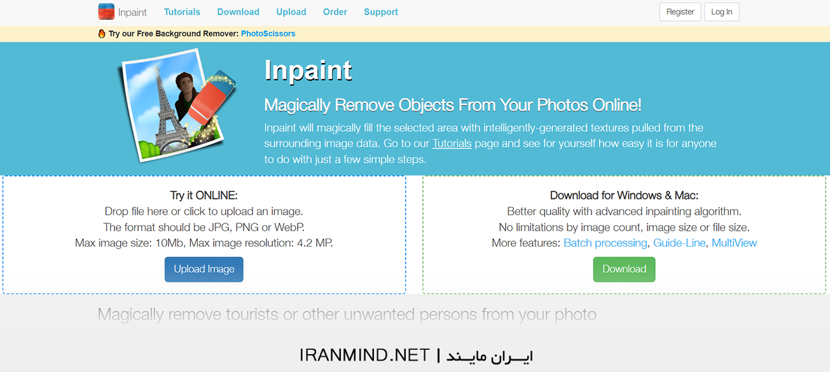830x372 pixels.
Task: Click the Inpaint logo icon
Action: click(106, 11)
